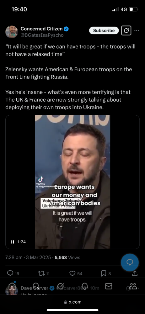Image resolution: width=145 pixels, height=314 pixels.
Task: Open Concerned Citizen's profile avatar
Action: pos(11,32)
